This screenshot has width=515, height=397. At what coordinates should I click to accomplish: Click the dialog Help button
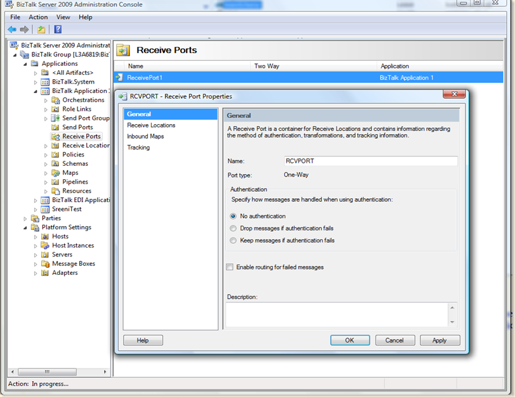(x=143, y=340)
